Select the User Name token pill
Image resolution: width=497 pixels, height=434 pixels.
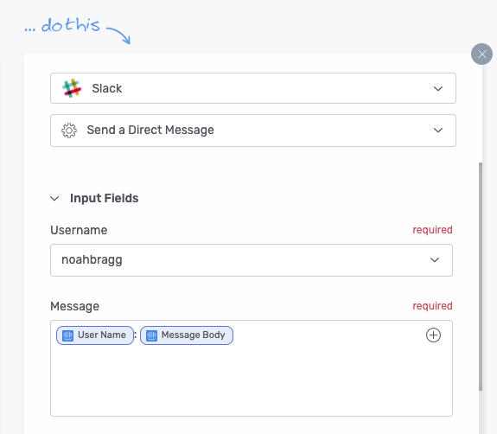coord(95,335)
